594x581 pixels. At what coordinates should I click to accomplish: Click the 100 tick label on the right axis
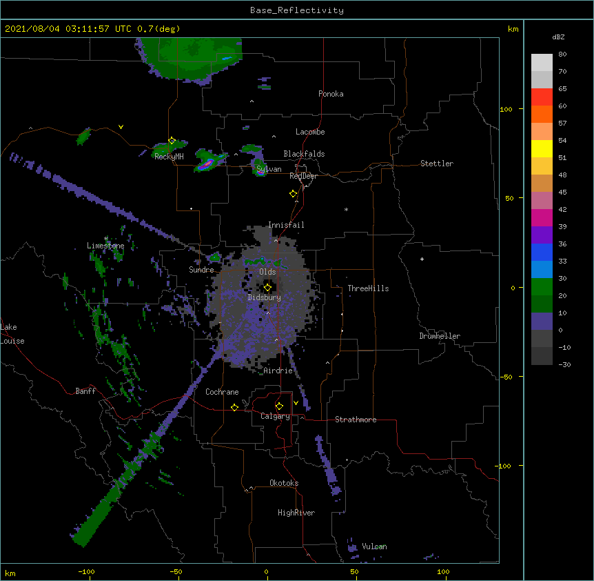(506, 109)
